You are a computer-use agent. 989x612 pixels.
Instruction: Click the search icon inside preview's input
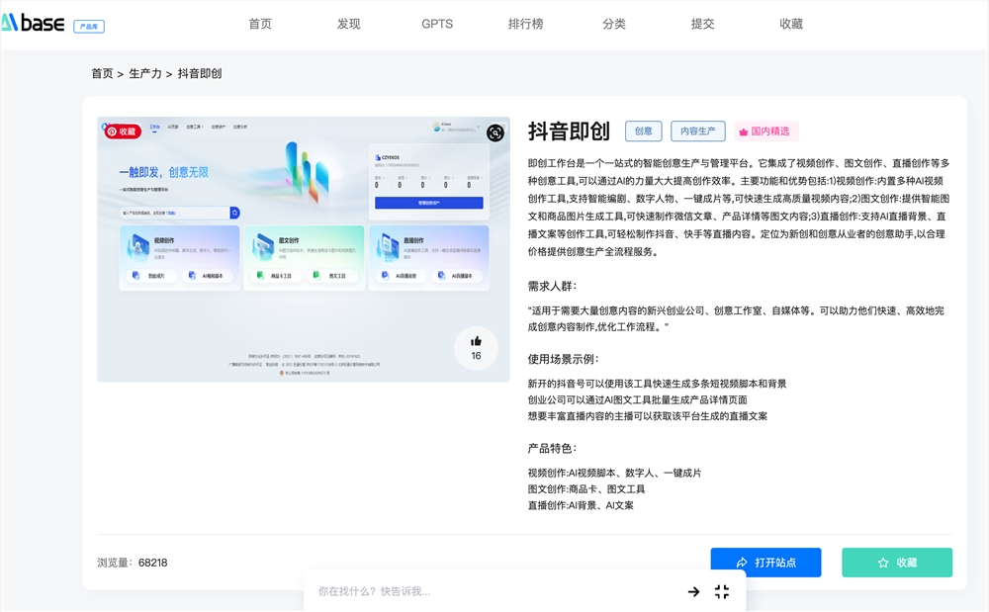(234, 213)
